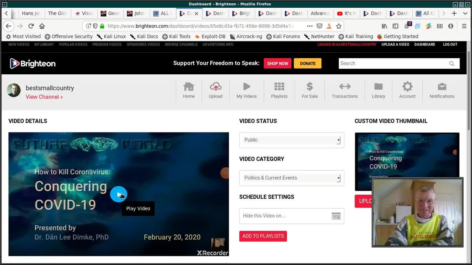Open Popular Videos in top menu

[x=73, y=45]
